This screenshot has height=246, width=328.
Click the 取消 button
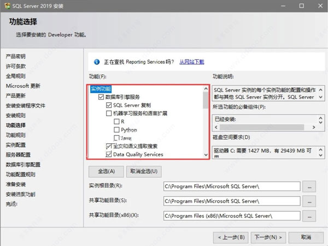pos(306,237)
